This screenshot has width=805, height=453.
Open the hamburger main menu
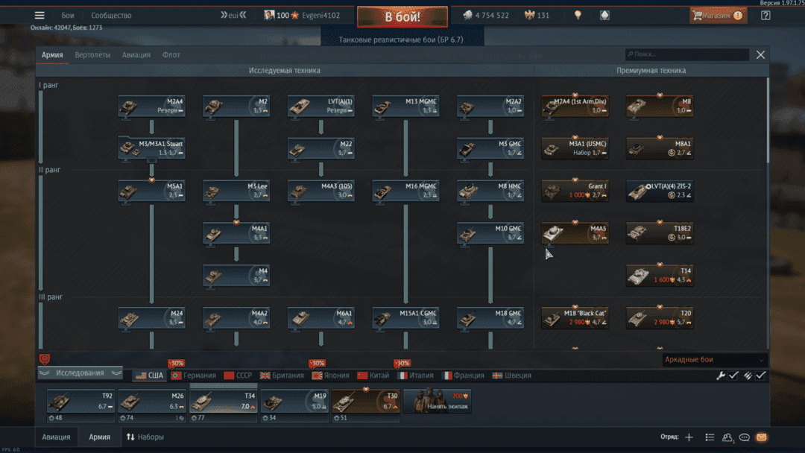[40, 16]
